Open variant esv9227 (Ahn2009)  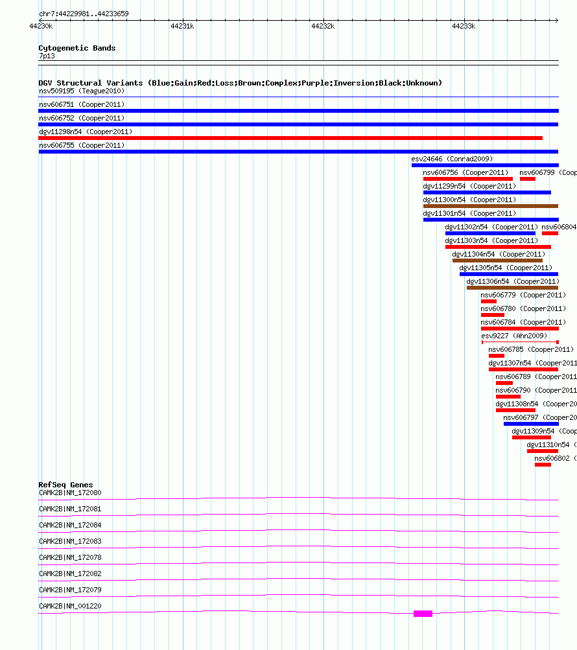point(514,336)
